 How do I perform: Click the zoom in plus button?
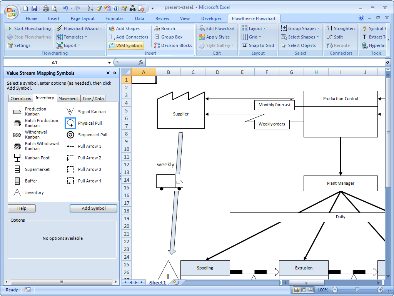click(380, 290)
